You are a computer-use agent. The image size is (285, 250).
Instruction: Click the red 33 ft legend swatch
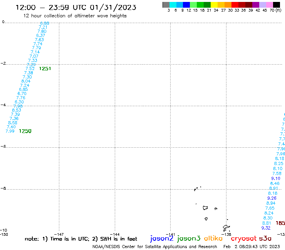click(x=235, y=5)
